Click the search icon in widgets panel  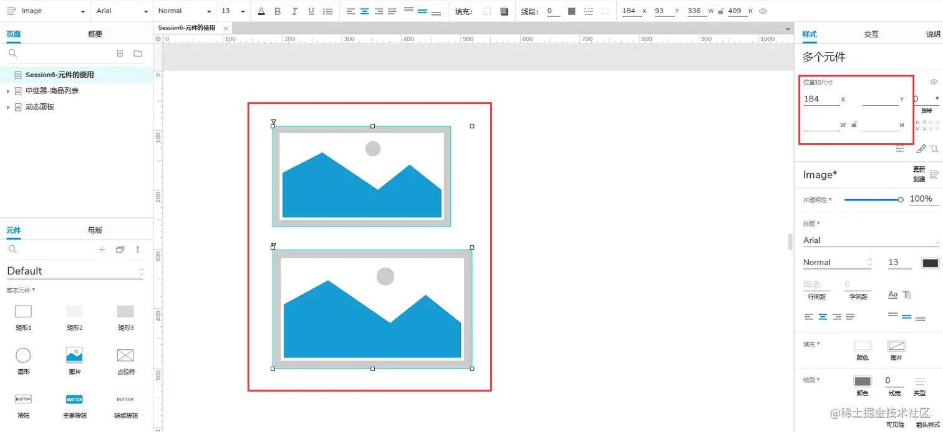[12, 250]
